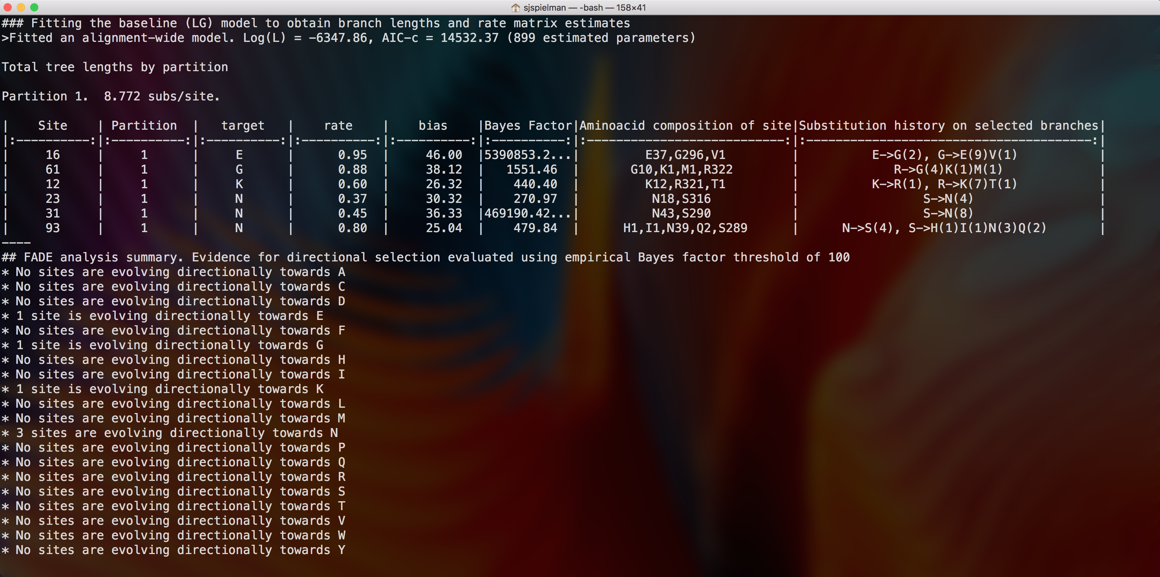Screen dimensions: 1160x577
Task: Click the 'rate' column header
Action: (x=338, y=126)
